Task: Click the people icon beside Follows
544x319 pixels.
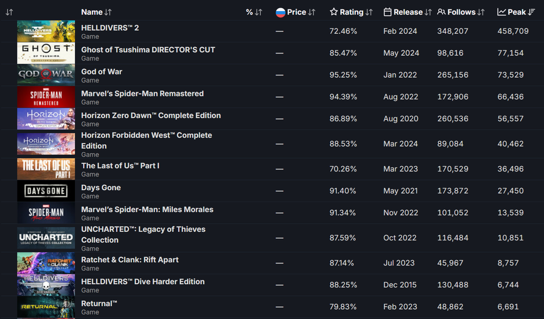Action: pos(441,12)
